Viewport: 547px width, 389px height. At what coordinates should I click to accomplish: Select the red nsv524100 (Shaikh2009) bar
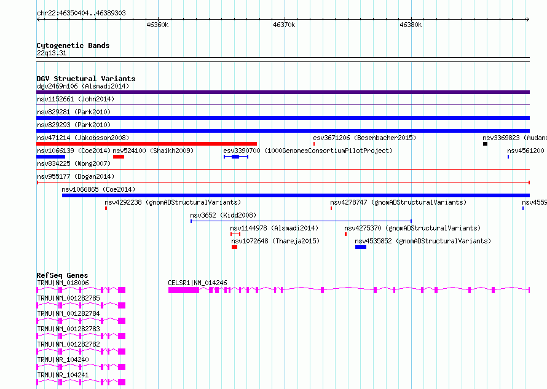[119, 157]
